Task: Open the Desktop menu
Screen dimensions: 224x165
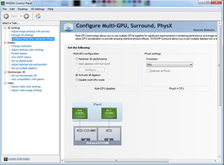Action: [x=22, y=9]
